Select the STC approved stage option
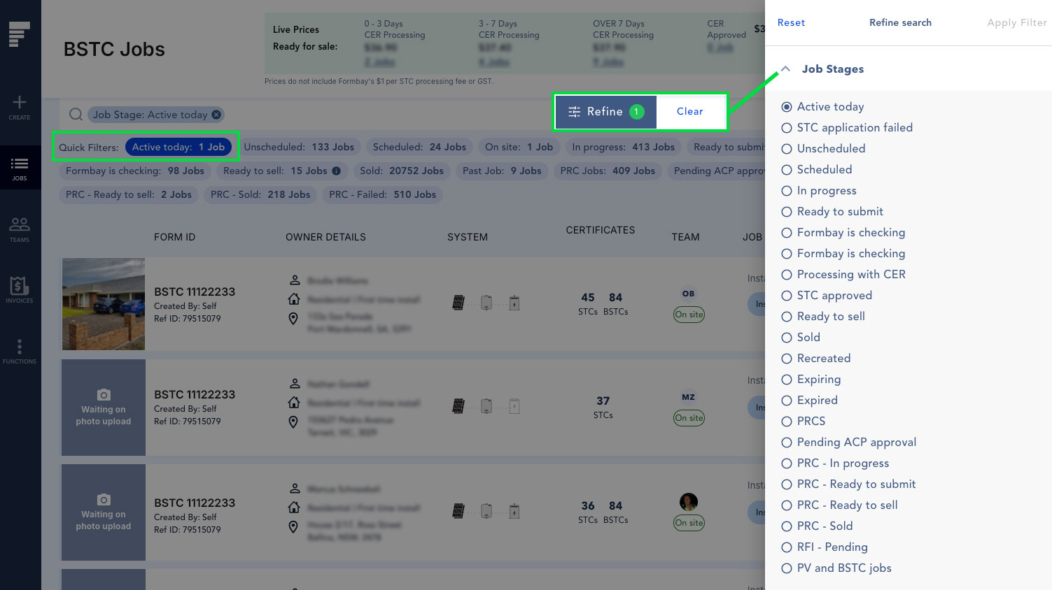 coord(787,296)
